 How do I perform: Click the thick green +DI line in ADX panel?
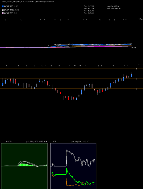[x=72, y=177]
